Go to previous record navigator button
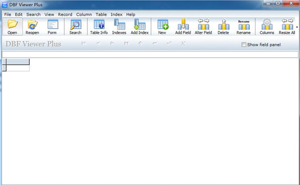Screen dimensions: 300x185 pyautogui.click(x=98, y=43)
